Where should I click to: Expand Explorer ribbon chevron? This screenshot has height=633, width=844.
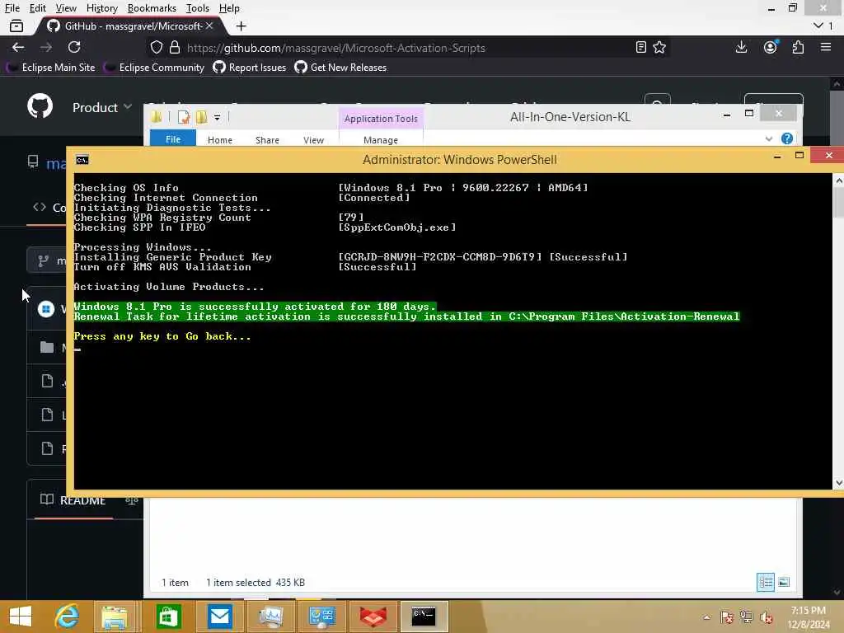coord(769,138)
